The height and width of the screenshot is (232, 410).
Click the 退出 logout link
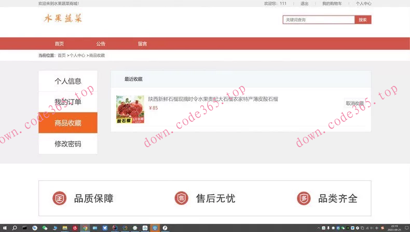coord(304,4)
